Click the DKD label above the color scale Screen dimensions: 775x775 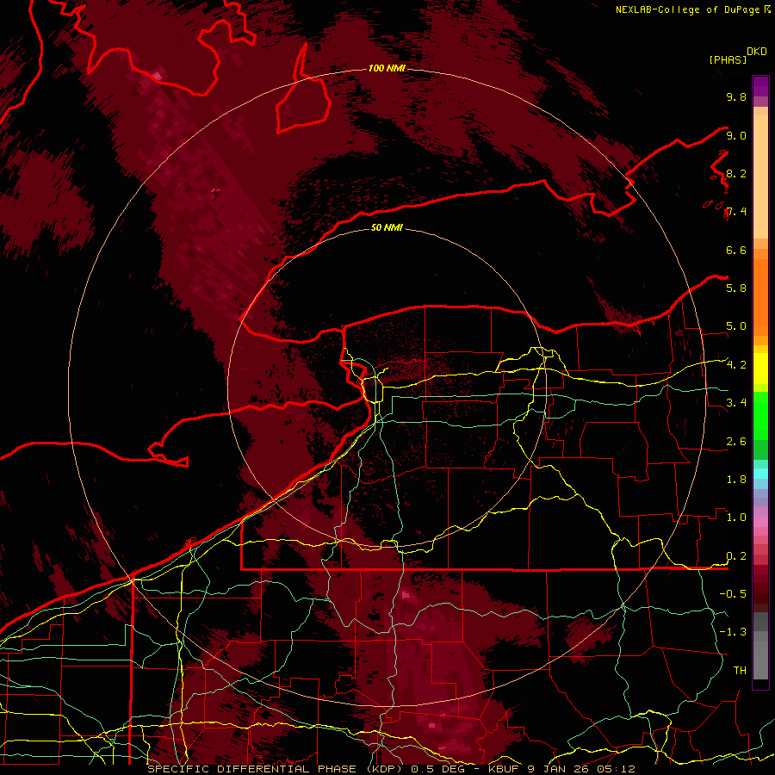[756, 52]
